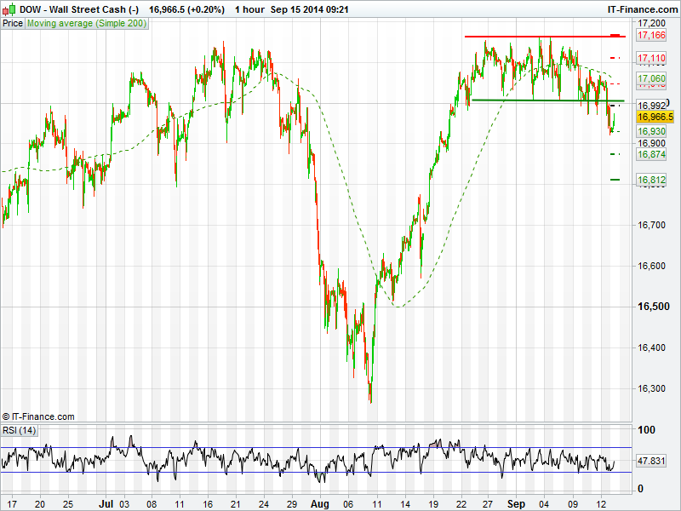Select the Price indicator label

13,24
